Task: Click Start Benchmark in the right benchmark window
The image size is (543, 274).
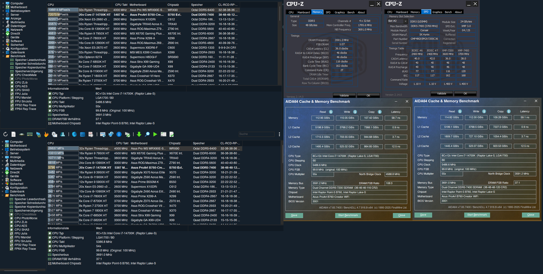Action: (x=477, y=215)
